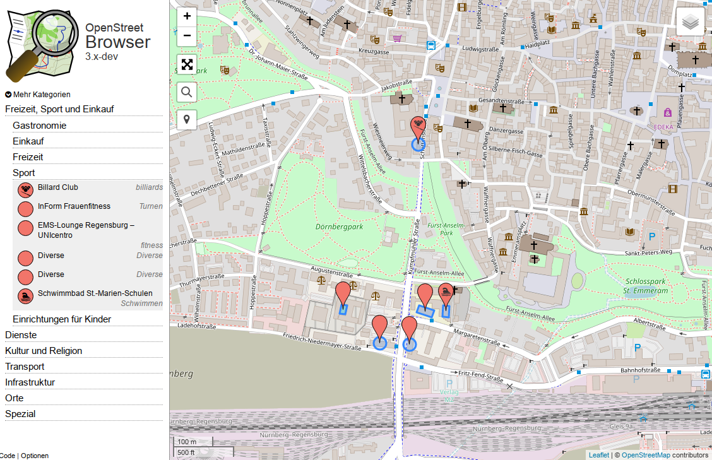Open the Leaflet attribution link
712x460 pixels.
click(x=598, y=455)
